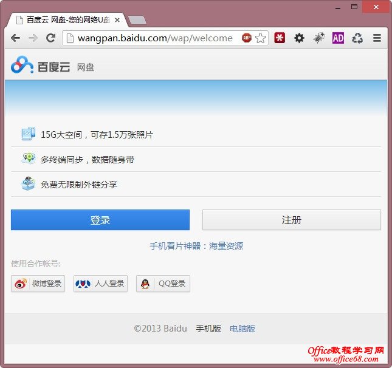Bookmark this page with the star icon
Image resolution: width=392 pixels, height=368 pixels.
click(x=261, y=38)
